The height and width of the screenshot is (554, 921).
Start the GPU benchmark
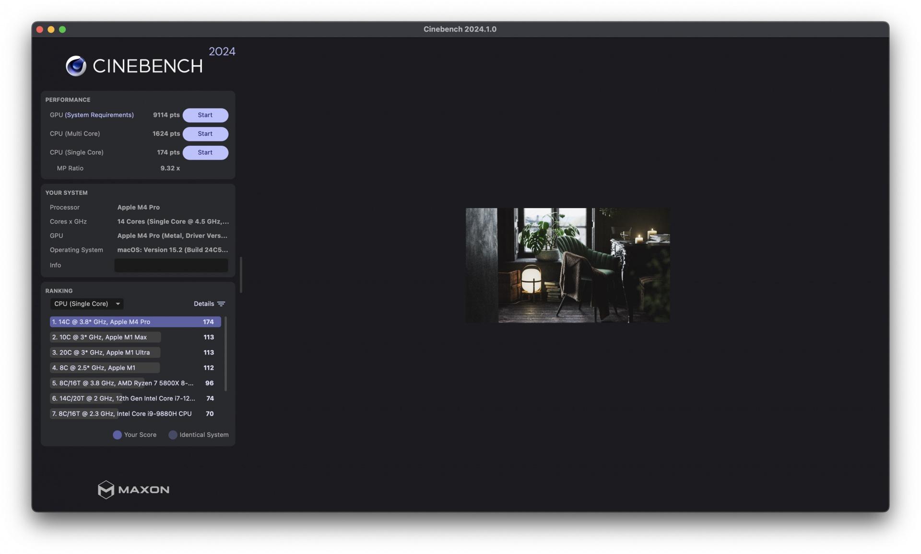coord(205,115)
